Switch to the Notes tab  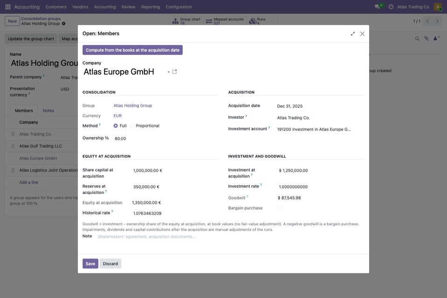[x=48, y=111]
